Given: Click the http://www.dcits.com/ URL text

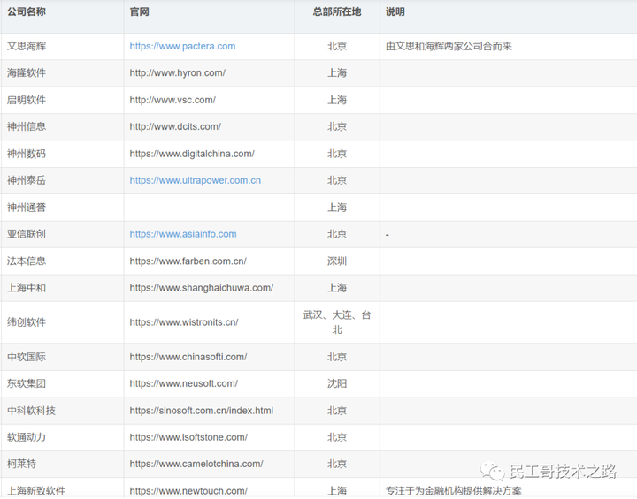Looking at the screenshot, I should [x=175, y=126].
